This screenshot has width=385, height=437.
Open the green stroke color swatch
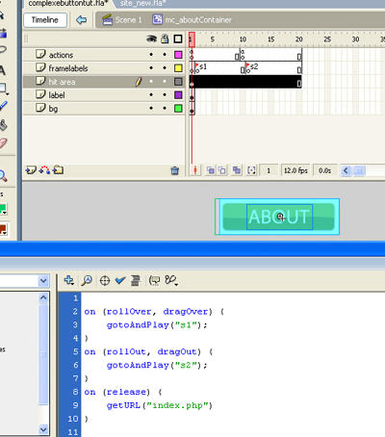pyautogui.click(x=3, y=209)
